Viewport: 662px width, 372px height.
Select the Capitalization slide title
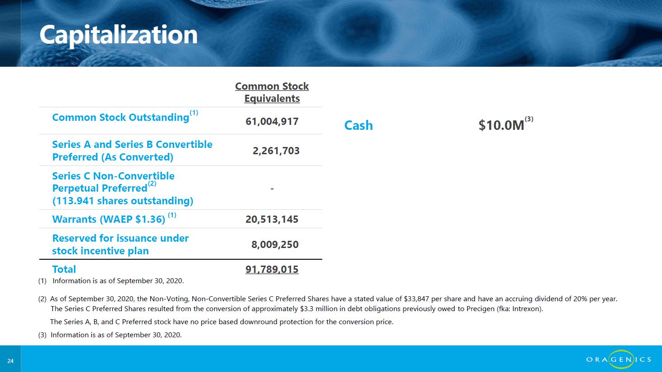click(119, 35)
